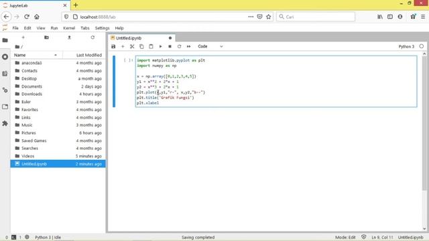Image resolution: width=429 pixels, height=241 pixels.
Task: Reload the browser page
Action: (x=27, y=17)
